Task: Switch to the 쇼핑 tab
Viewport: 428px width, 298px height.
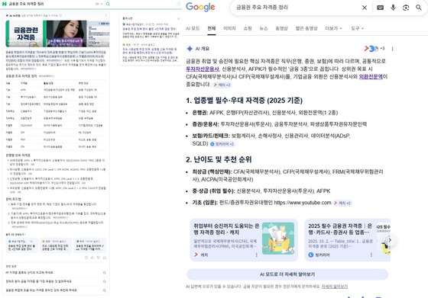Action: tap(248, 28)
